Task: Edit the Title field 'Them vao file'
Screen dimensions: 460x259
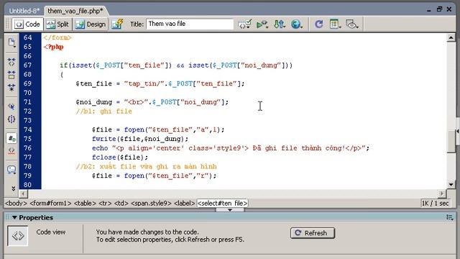Action: point(190,24)
